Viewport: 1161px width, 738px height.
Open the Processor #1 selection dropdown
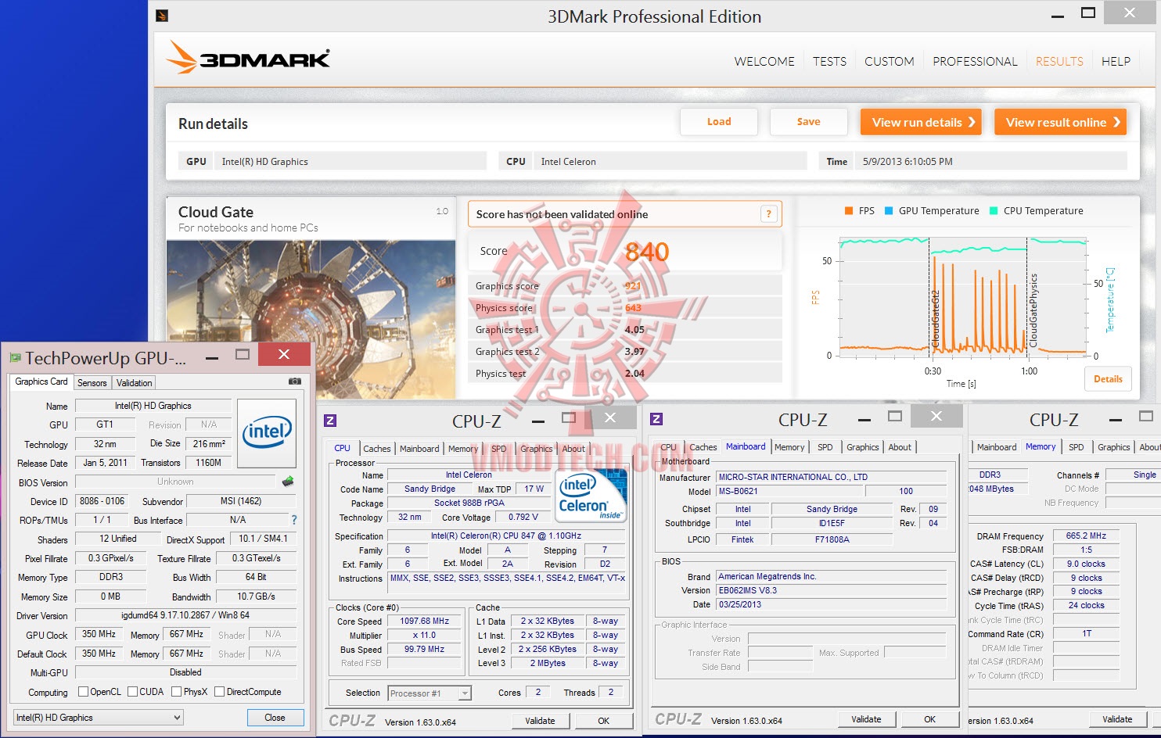[430, 693]
